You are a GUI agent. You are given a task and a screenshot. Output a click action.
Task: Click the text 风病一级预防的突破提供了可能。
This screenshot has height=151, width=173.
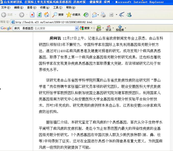coord(65,147)
